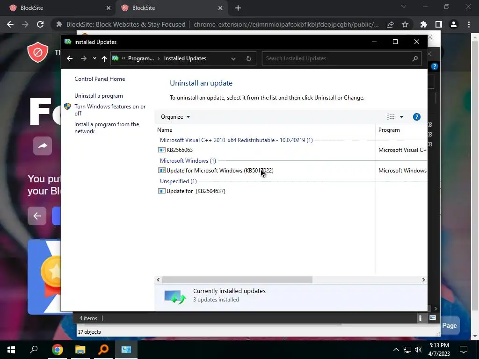Image resolution: width=479 pixels, height=359 pixels.
Task: Go forward in Installed Updates window
Action: tap(83, 58)
